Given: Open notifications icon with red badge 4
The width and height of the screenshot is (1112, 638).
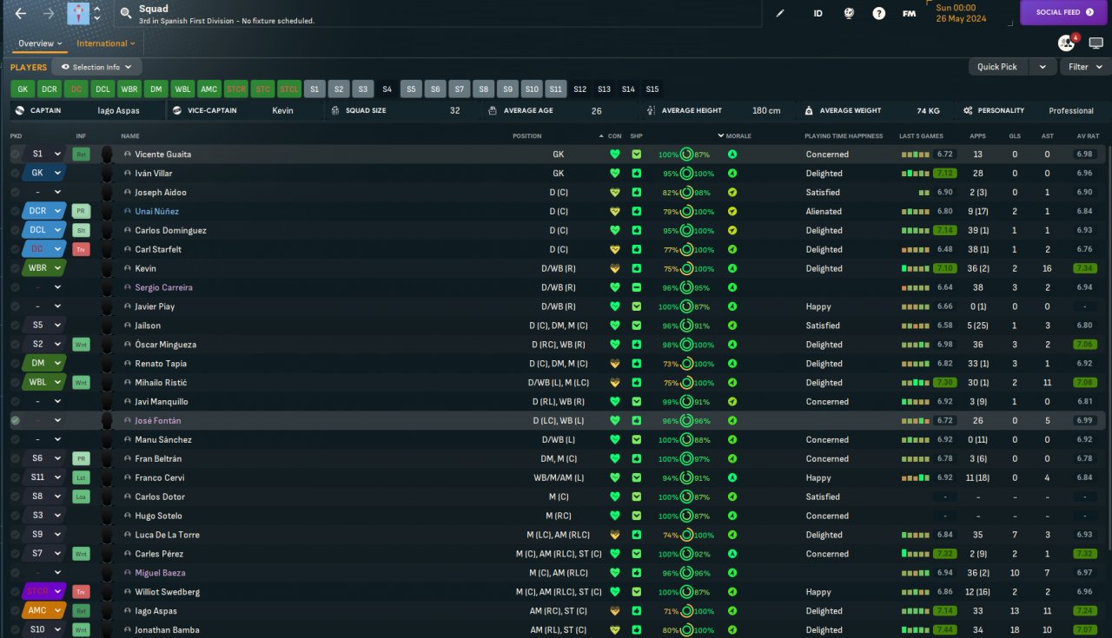Looking at the screenshot, I should [x=1066, y=43].
